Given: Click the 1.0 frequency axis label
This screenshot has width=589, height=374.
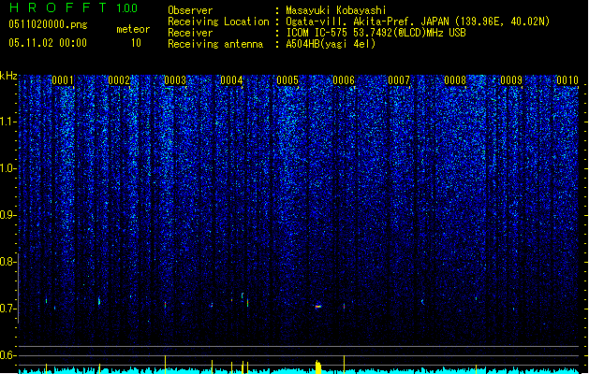Looking at the screenshot, I should (7, 168).
